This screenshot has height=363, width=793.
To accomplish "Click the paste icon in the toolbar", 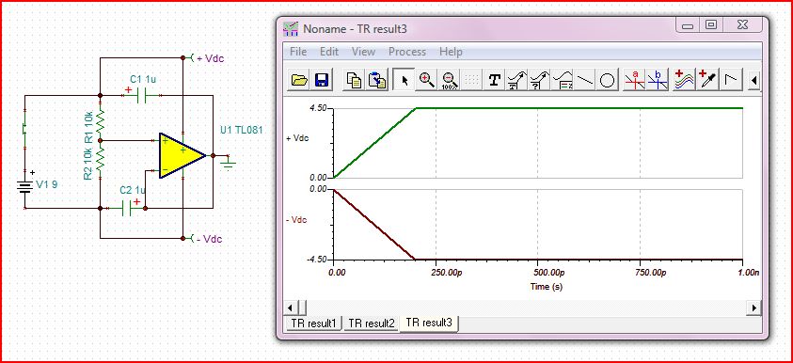I will (377, 80).
